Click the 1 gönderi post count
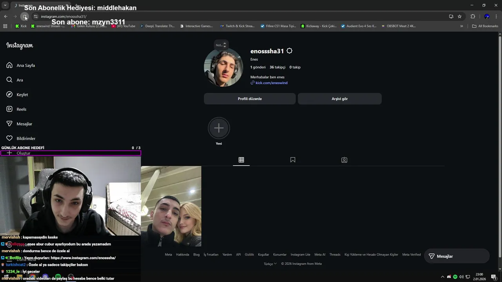The width and height of the screenshot is (502, 282). [258, 67]
